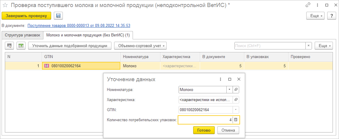Add form to favorites with star icon
339x139 pixels.
pos(5,5)
